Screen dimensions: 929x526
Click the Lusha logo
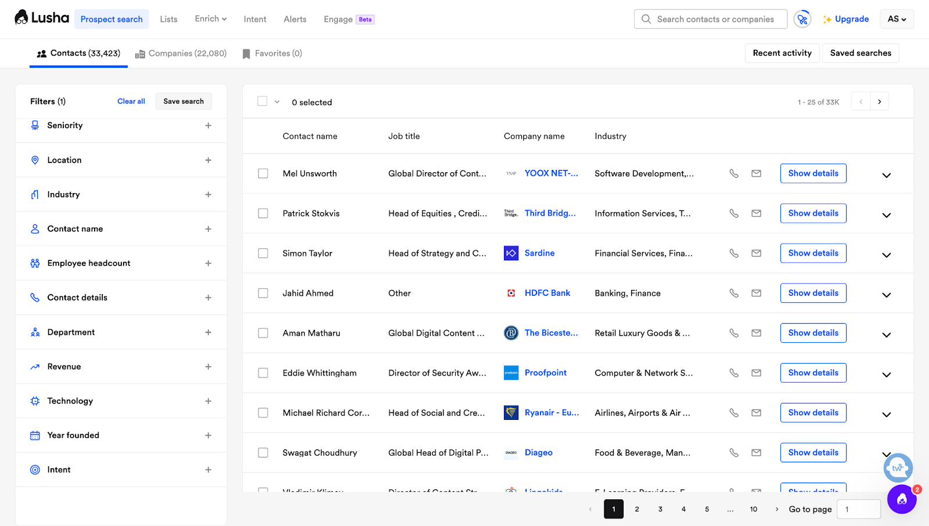42,18
